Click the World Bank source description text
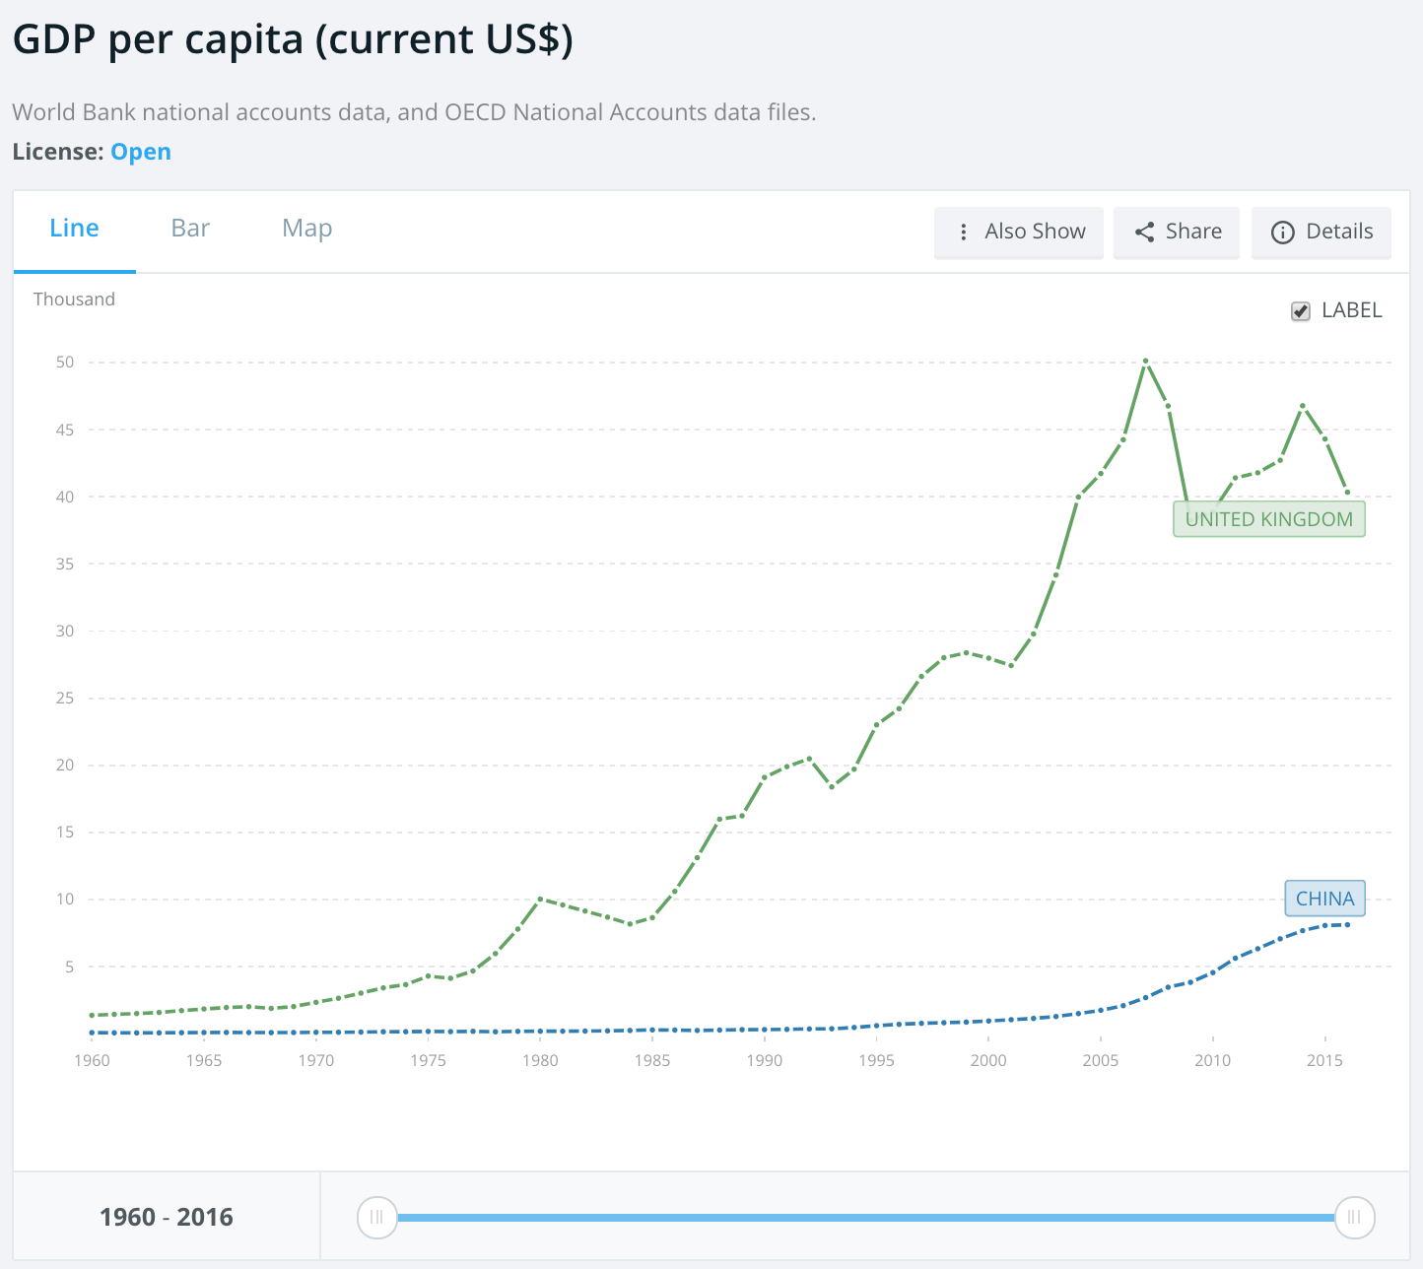 point(414,112)
